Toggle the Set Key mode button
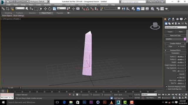188x105 pixels. click(x=137, y=98)
